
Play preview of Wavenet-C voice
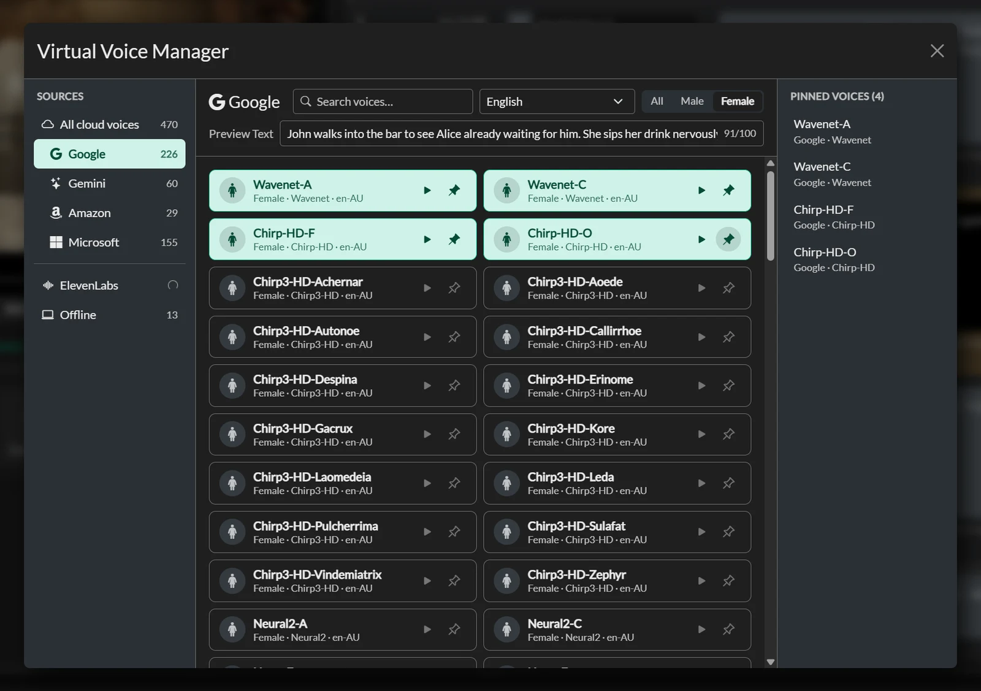[701, 191]
